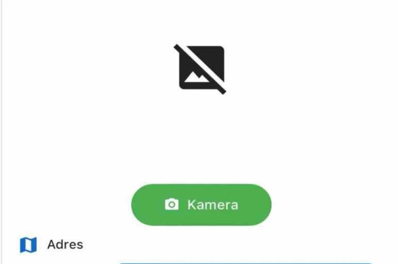This screenshot has height=264, width=398.
Task: Tap the diagonal slash of the no-photo icon
Action: pyautogui.click(x=200, y=69)
